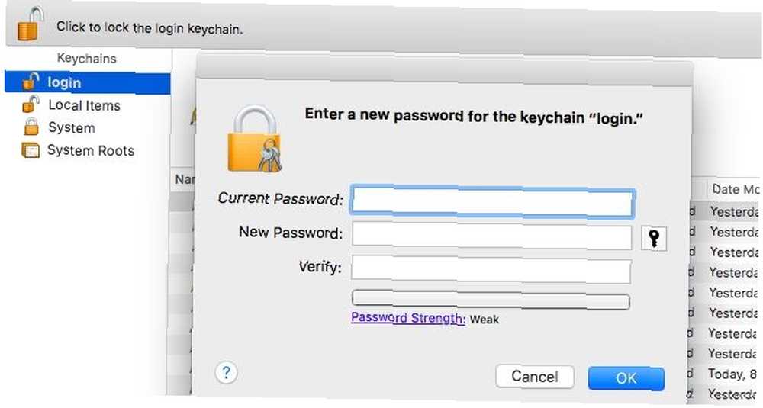Click the System Roots folder icon

click(31, 149)
